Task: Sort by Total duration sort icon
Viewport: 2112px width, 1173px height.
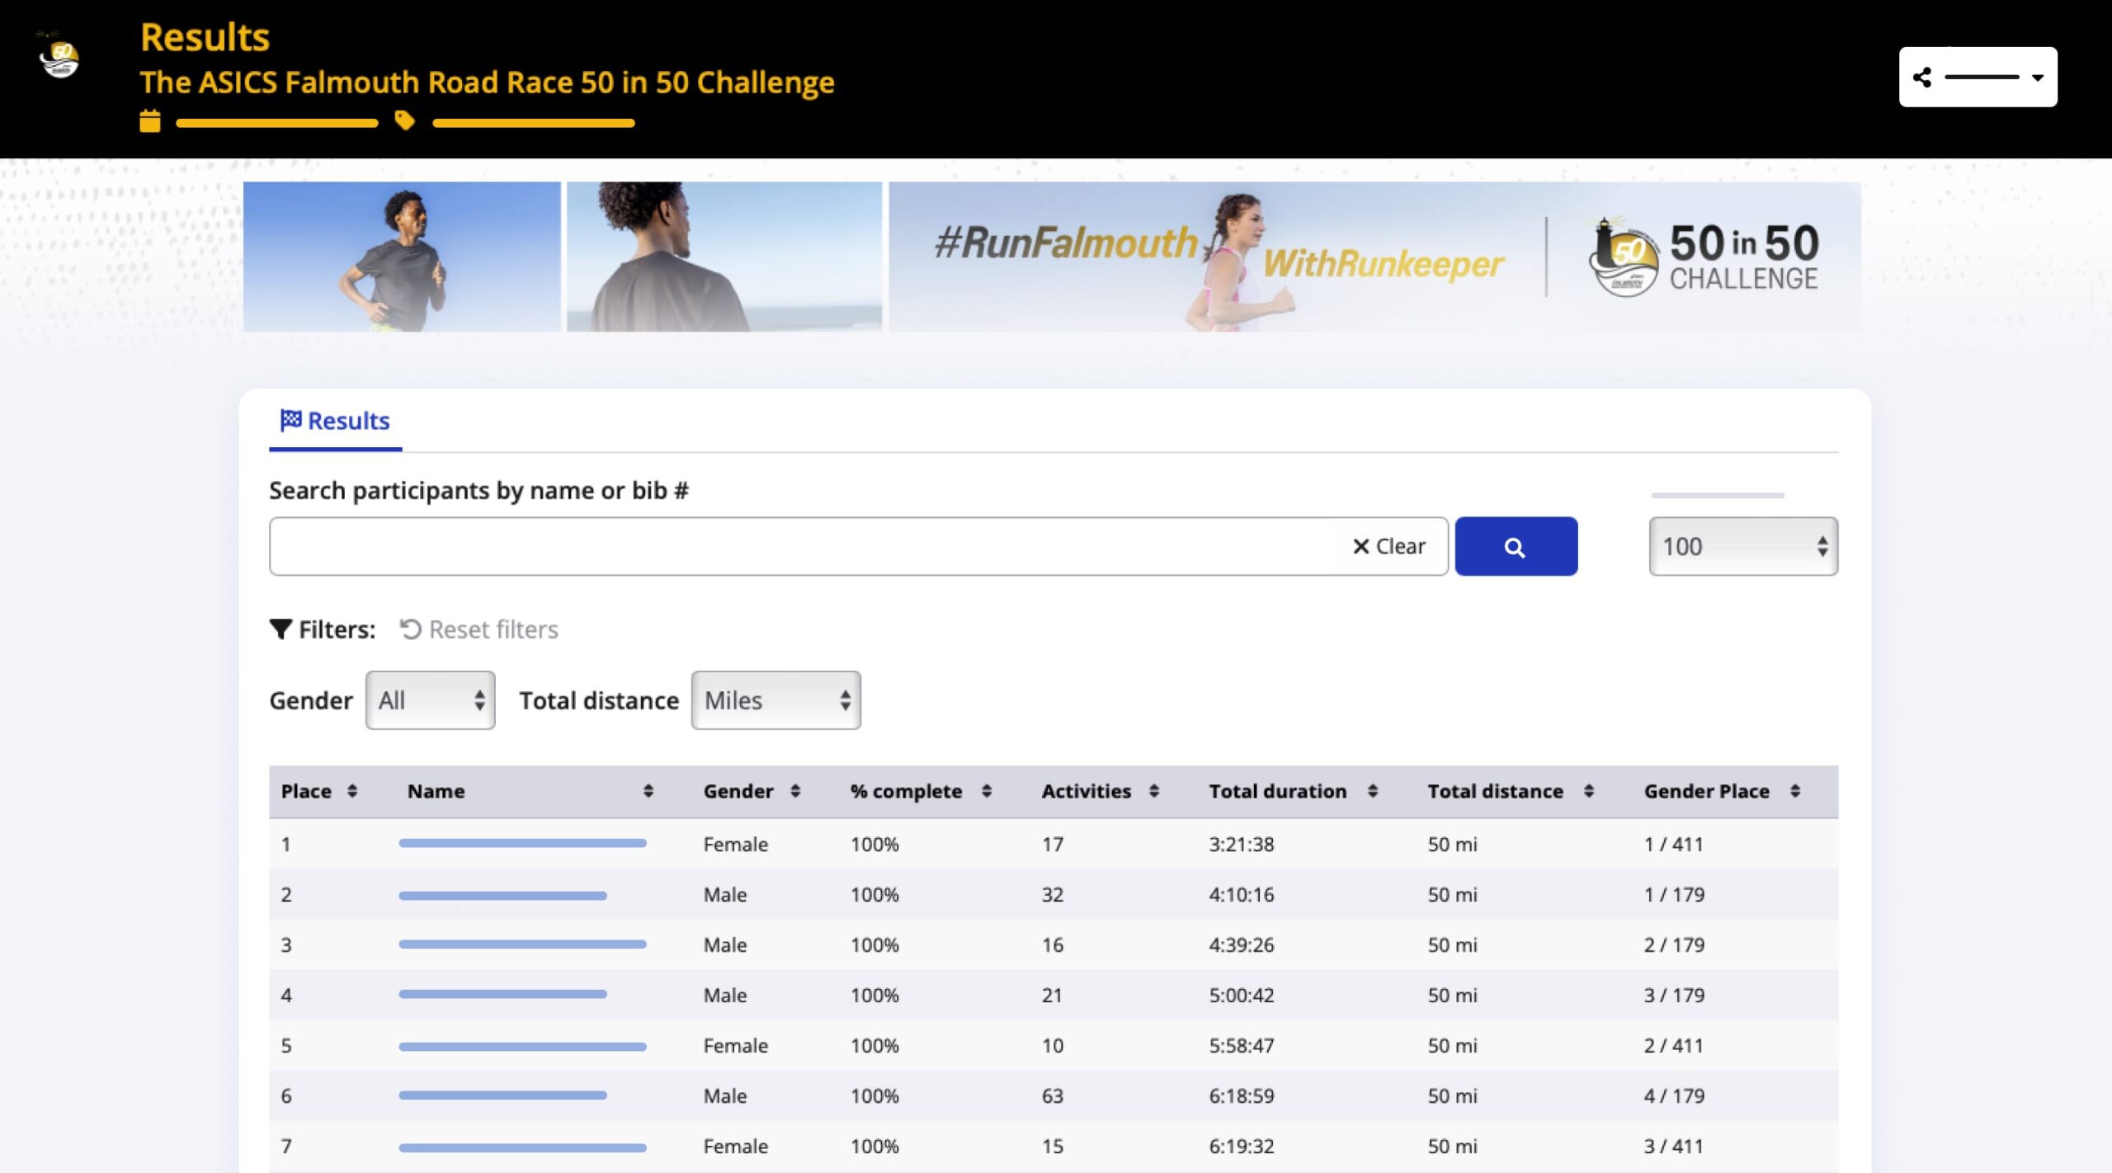Action: coord(1373,791)
